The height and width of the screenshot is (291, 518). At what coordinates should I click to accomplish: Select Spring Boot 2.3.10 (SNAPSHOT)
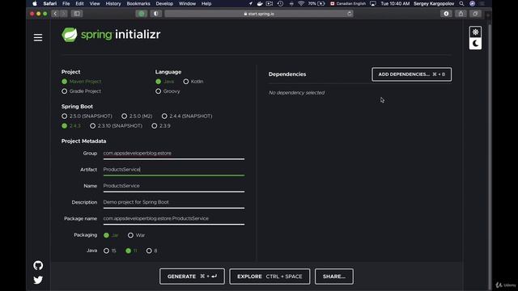116,126
